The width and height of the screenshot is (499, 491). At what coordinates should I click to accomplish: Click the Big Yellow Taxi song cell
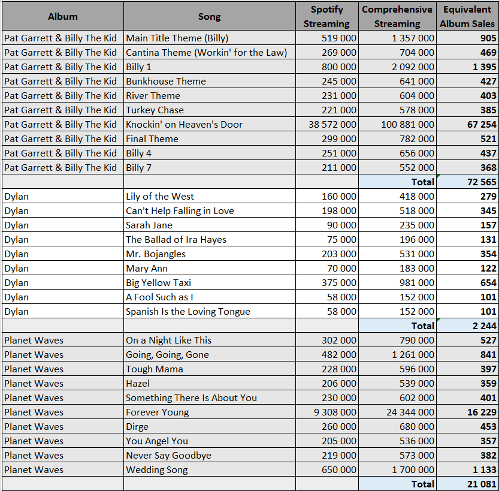pos(210,283)
